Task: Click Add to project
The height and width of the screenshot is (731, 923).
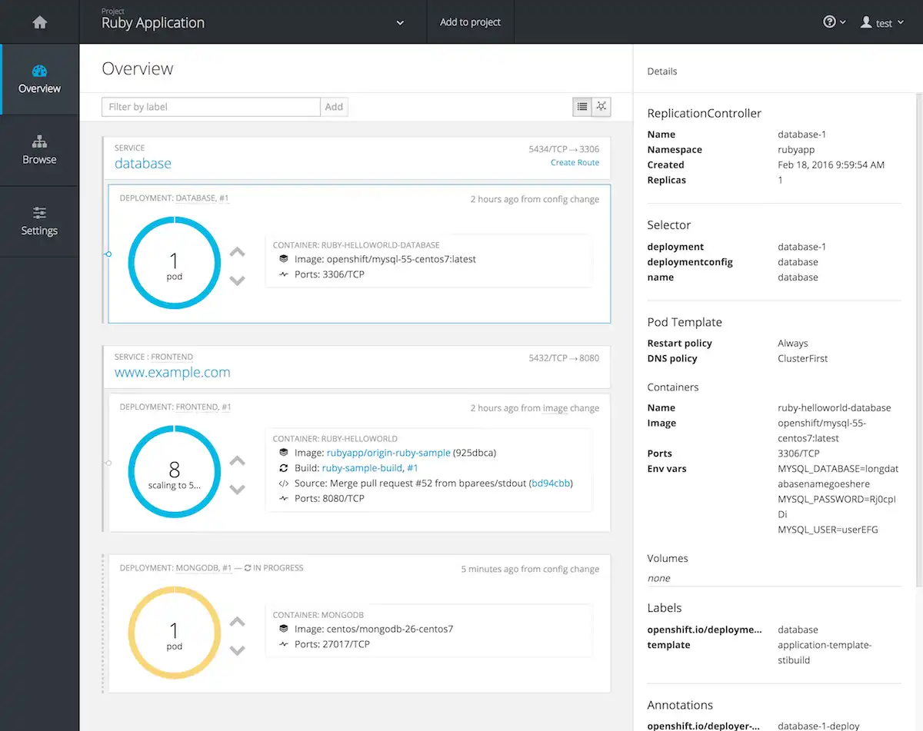Action: (470, 22)
